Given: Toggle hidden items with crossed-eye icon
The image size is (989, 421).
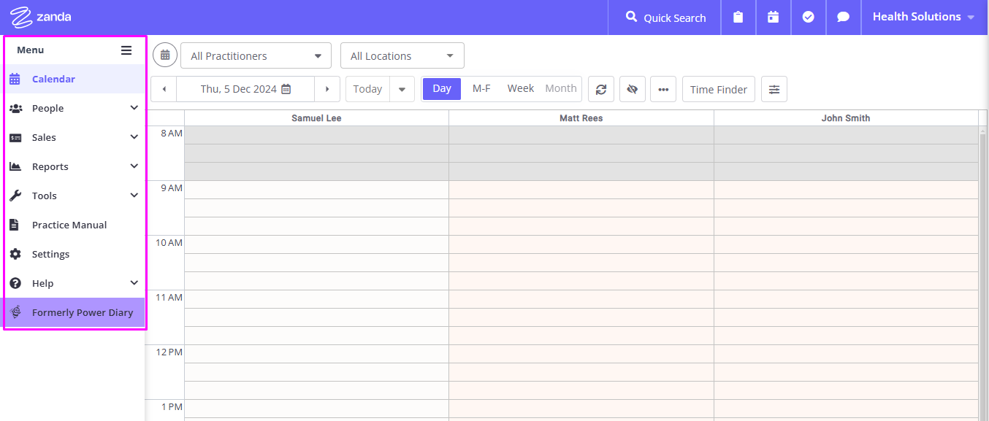Looking at the screenshot, I should pyautogui.click(x=633, y=89).
